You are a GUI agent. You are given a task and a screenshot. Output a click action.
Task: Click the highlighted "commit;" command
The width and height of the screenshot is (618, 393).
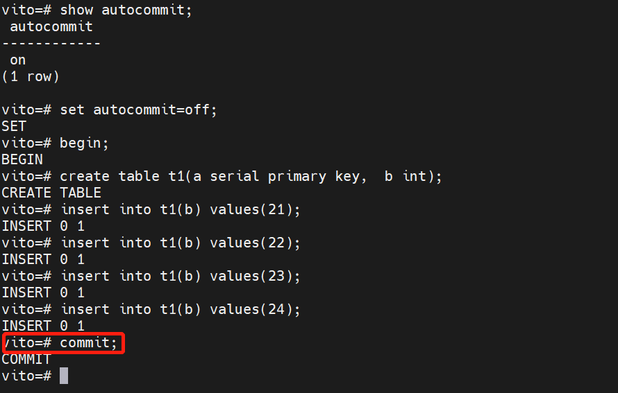[x=88, y=342]
